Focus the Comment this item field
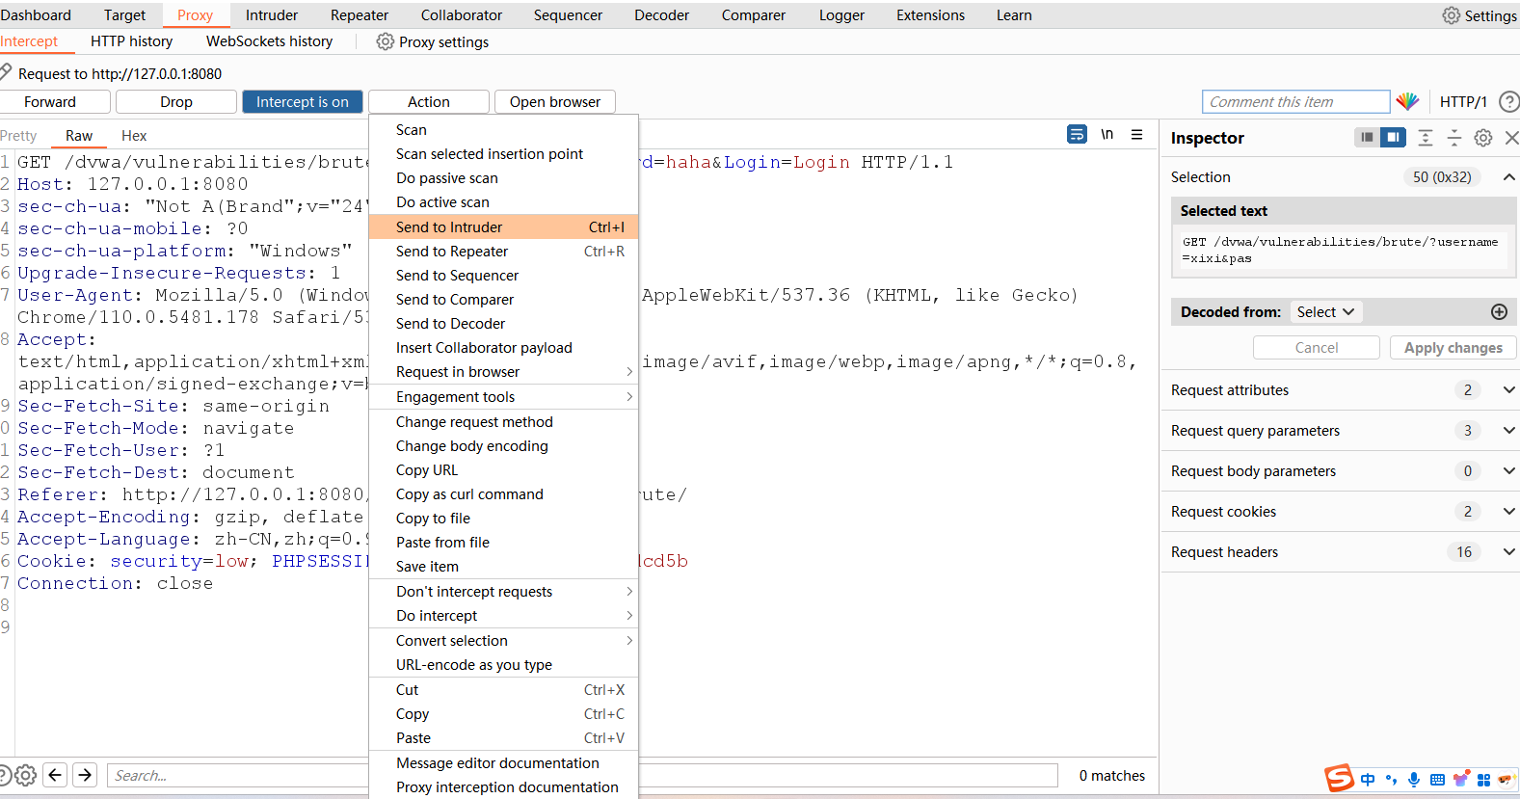 tap(1295, 101)
